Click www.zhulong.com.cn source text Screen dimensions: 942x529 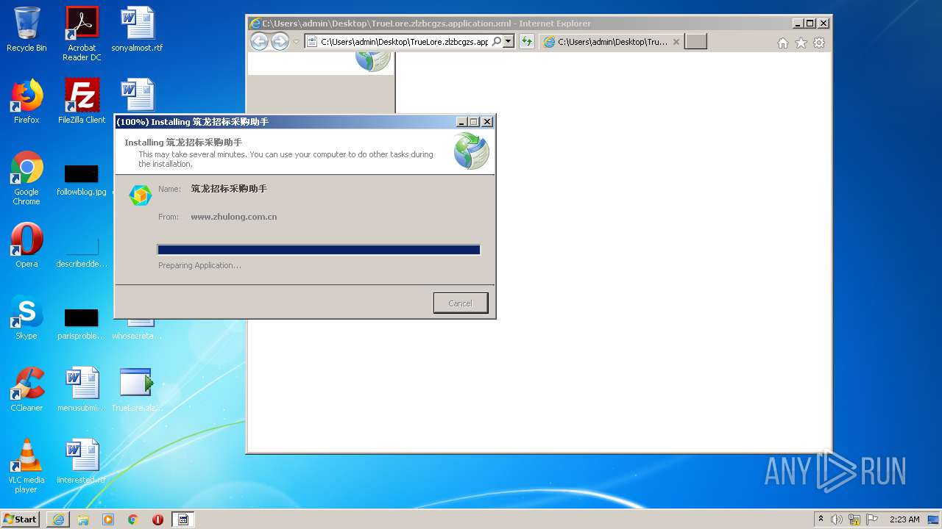234,217
